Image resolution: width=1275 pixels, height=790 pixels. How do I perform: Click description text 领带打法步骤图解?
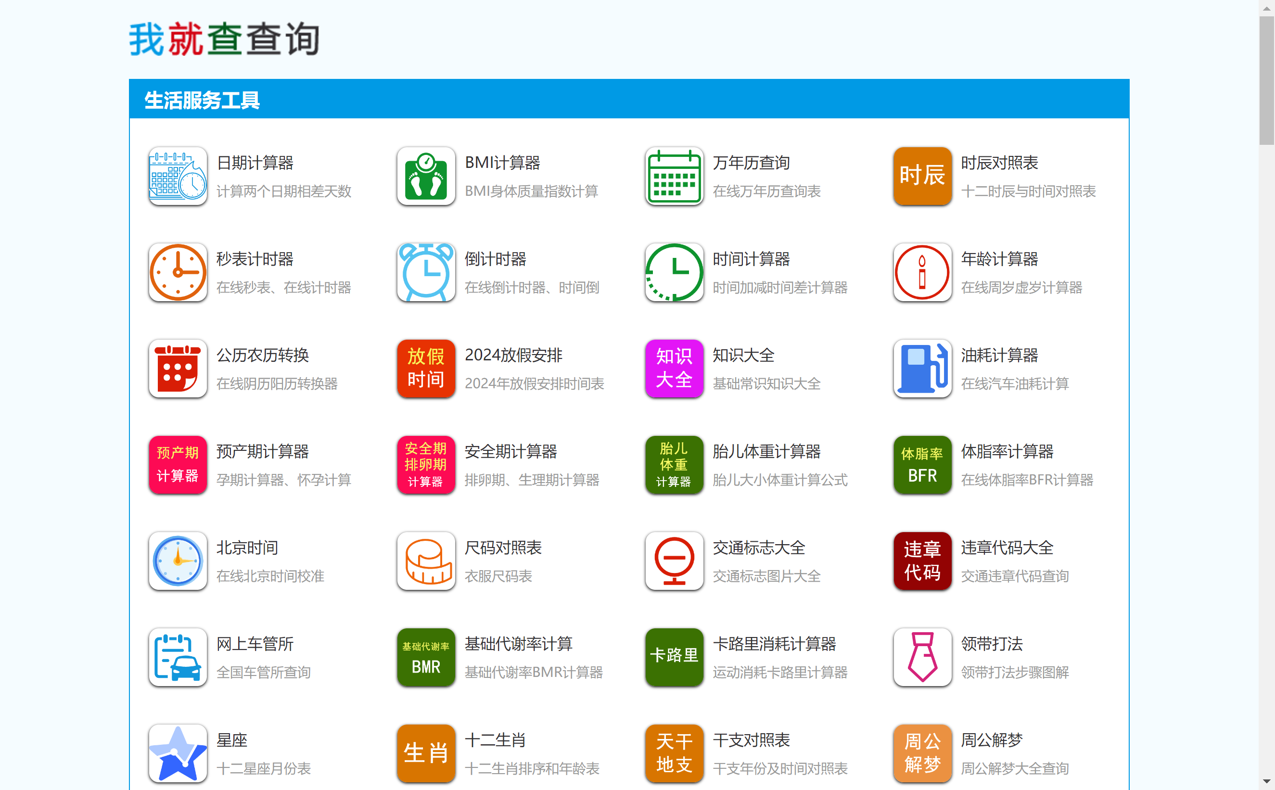(1014, 672)
